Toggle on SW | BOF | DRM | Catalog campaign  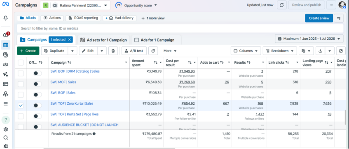pyautogui.click(x=37, y=73)
